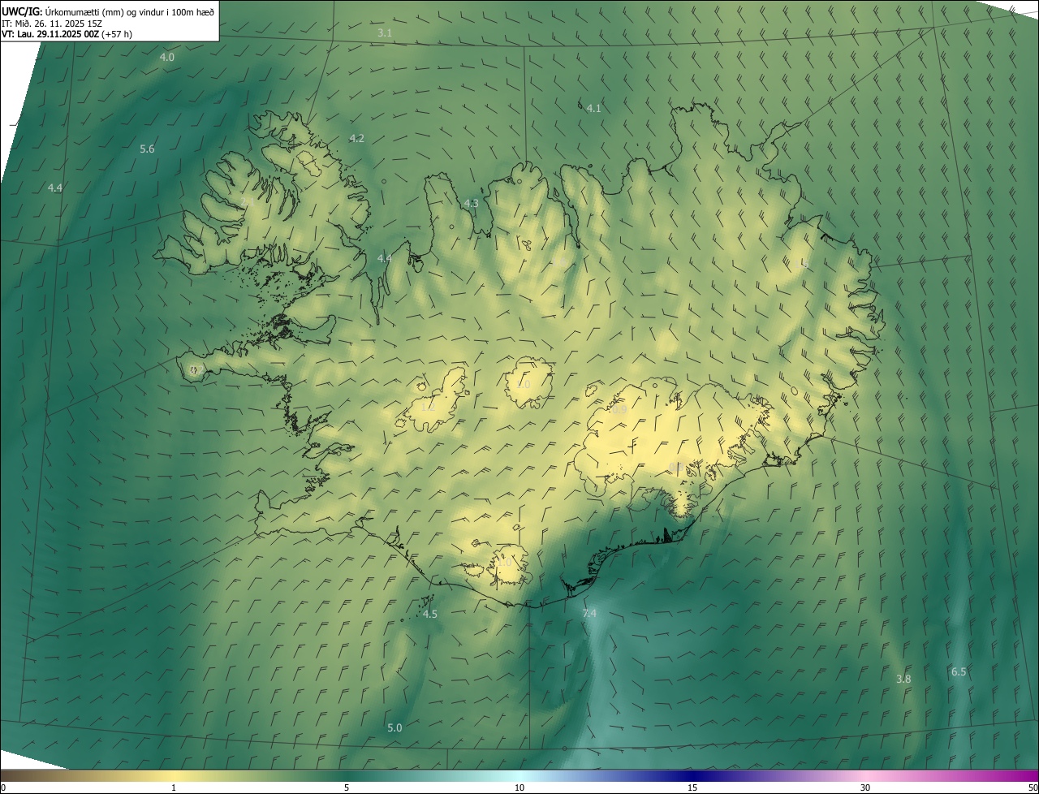Viewport: 1039px width, 794px height.
Task: Click the '5.0' value in the southern sea
Action: [x=394, y=728]
